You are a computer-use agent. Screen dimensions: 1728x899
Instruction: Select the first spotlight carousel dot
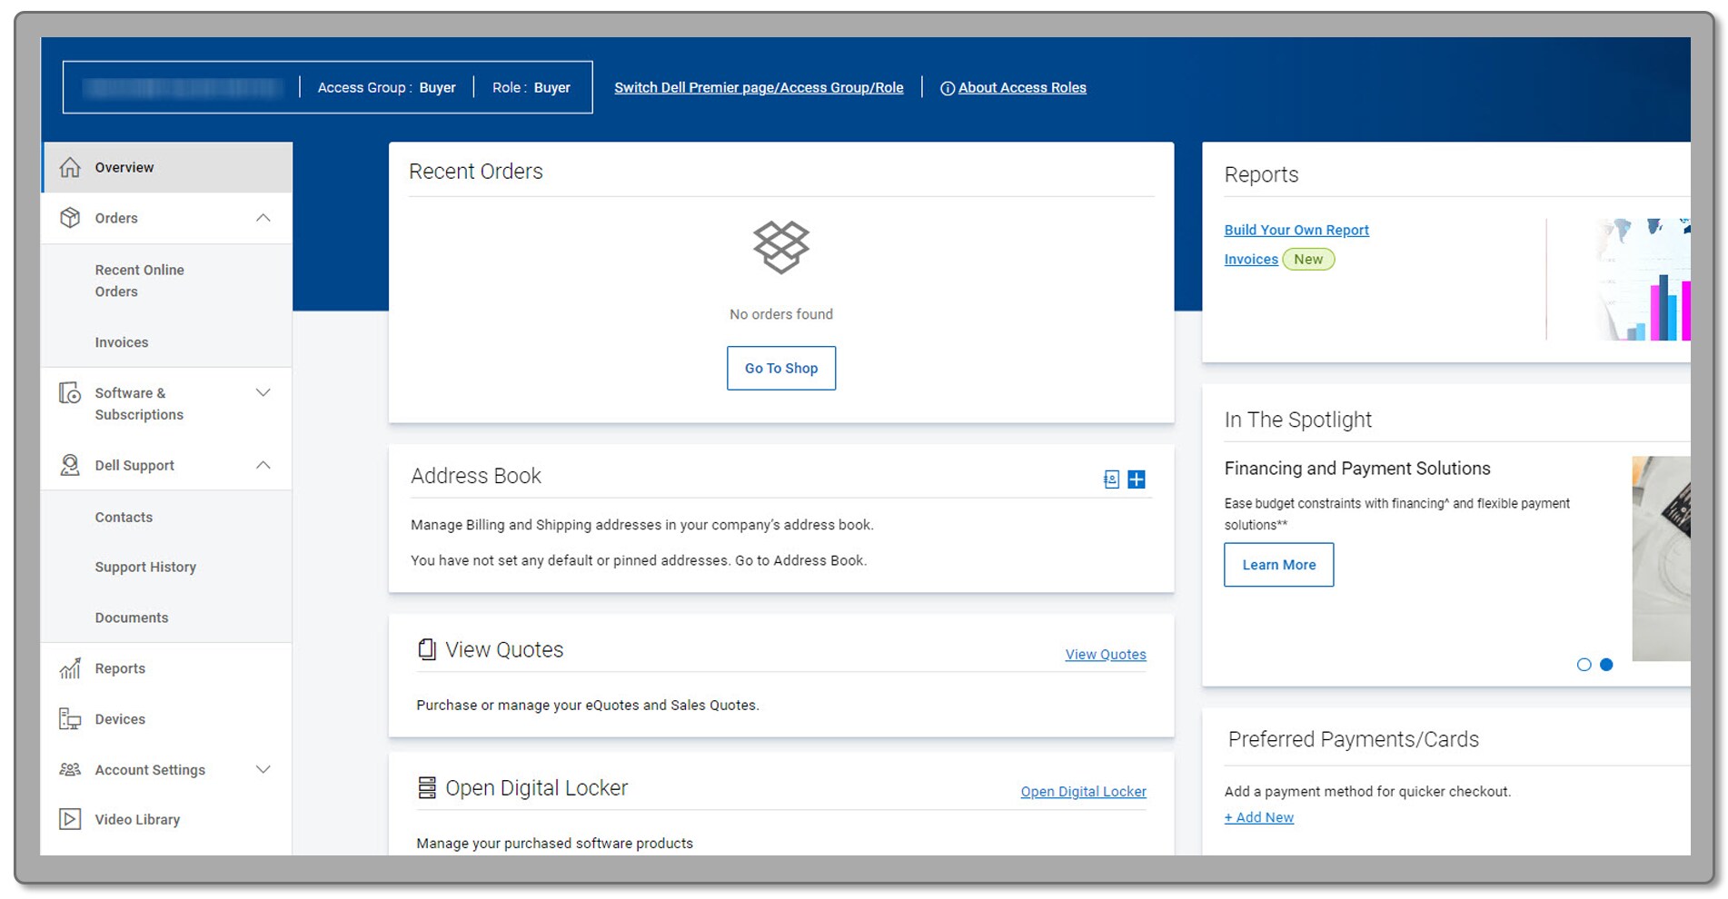pyautogui.click(x=1584, y=665)
